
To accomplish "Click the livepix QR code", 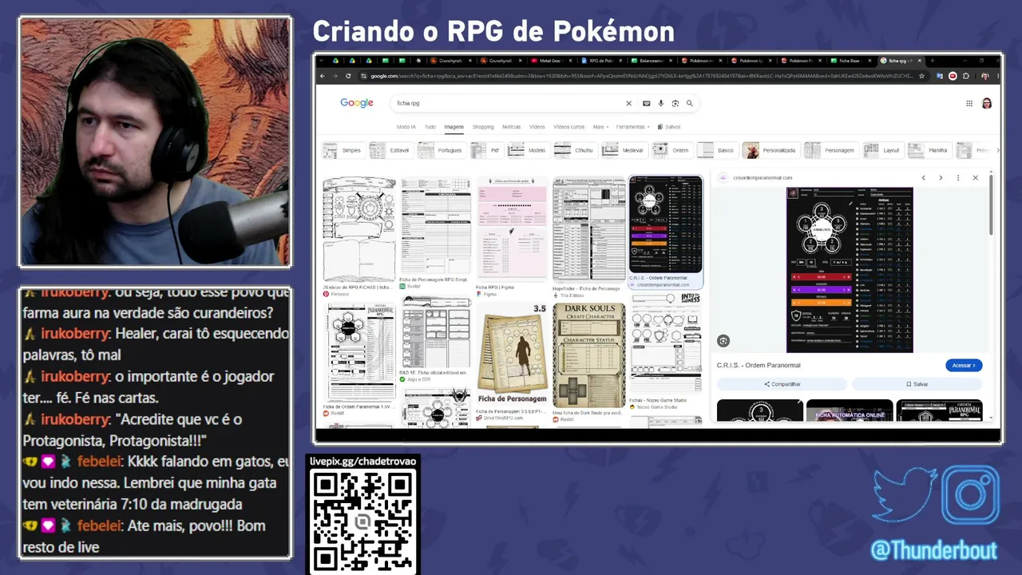I will coord(363,521).
